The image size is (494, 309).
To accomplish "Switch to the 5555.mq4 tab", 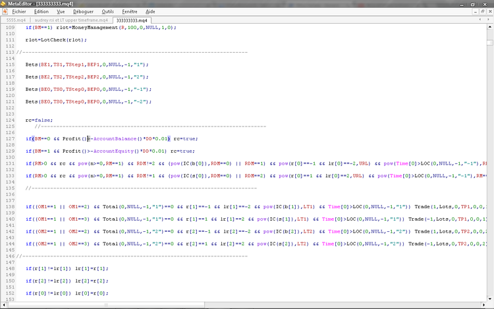I will [16, 20].
